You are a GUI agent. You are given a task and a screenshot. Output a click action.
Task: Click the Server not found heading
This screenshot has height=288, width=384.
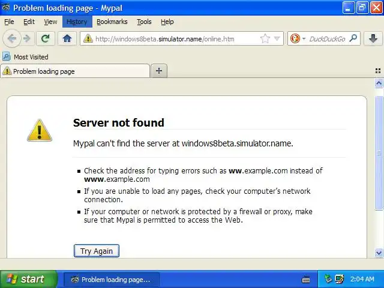point(119,122)
